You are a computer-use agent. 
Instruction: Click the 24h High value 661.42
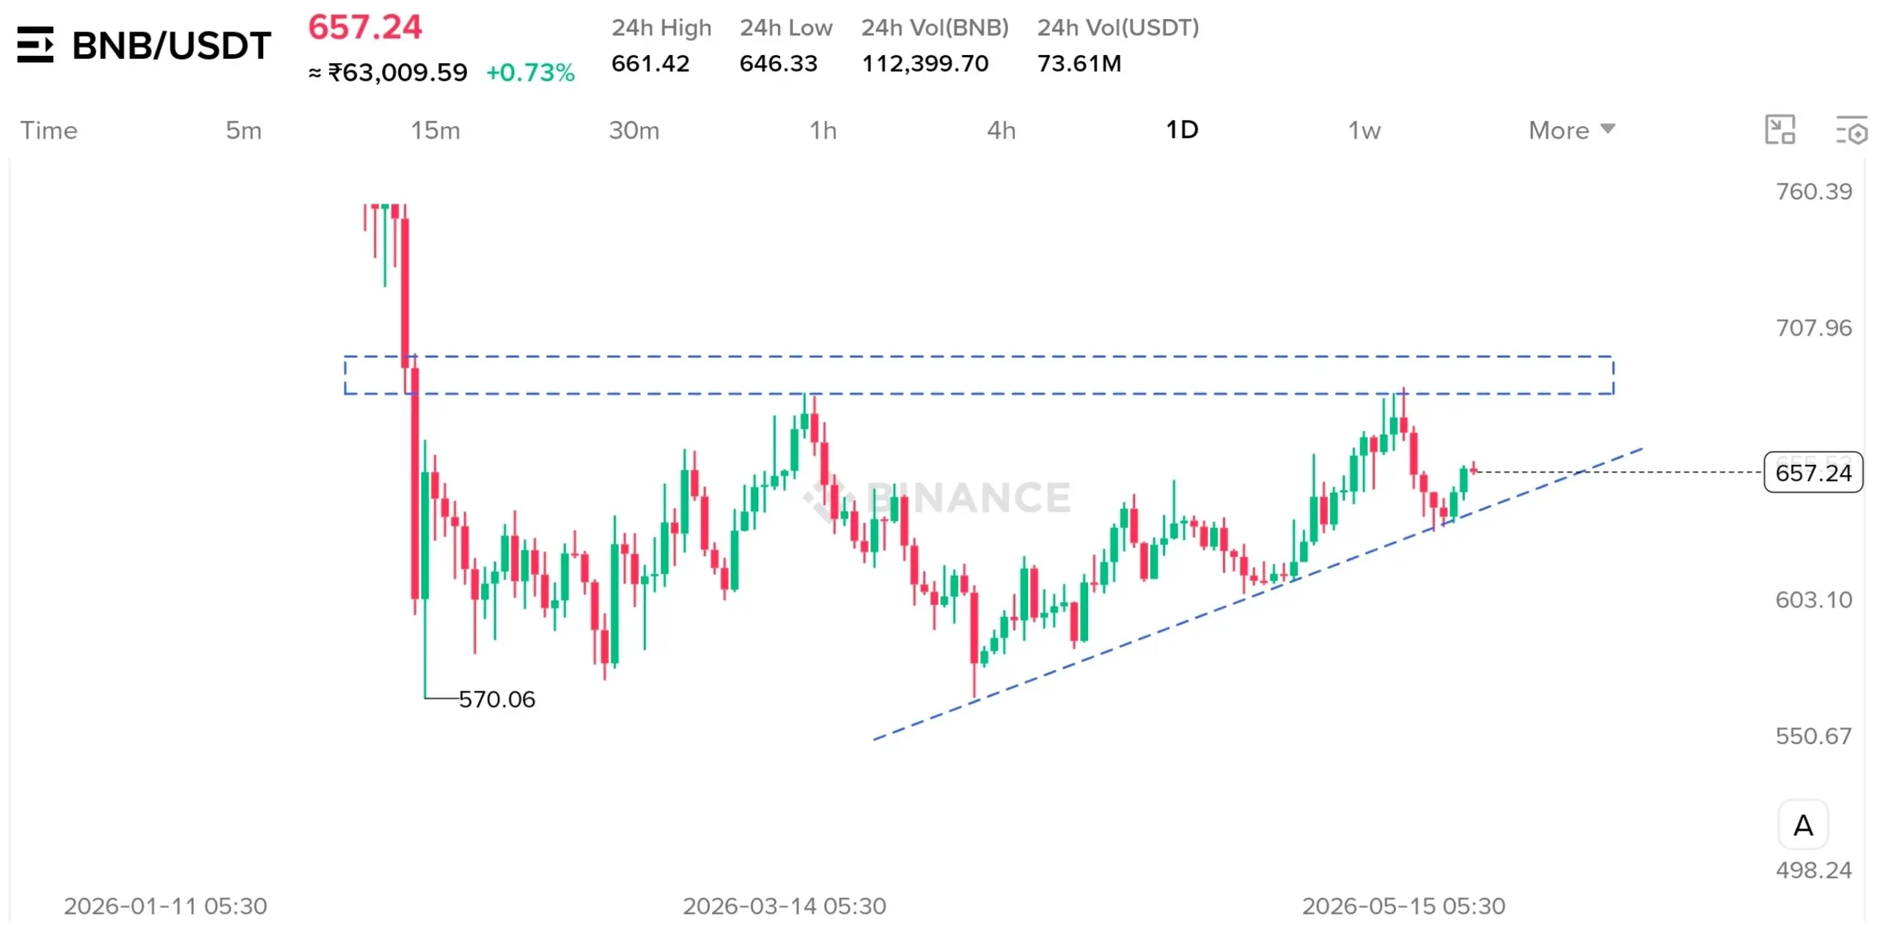coord(650,63)
